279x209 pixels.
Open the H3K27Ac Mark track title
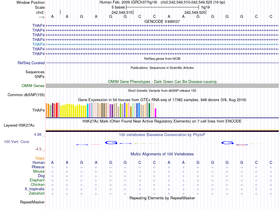[x=162, y=121]
